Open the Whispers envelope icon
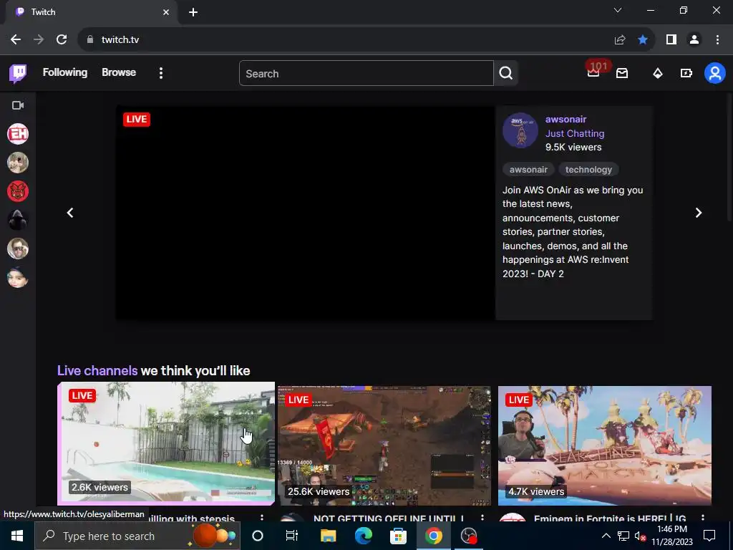The height and width of the screenshot is (550, 733). pos(622,73)
